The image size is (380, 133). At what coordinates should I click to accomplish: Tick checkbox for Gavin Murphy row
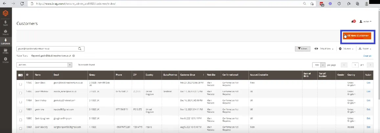(x=21, y=128)
